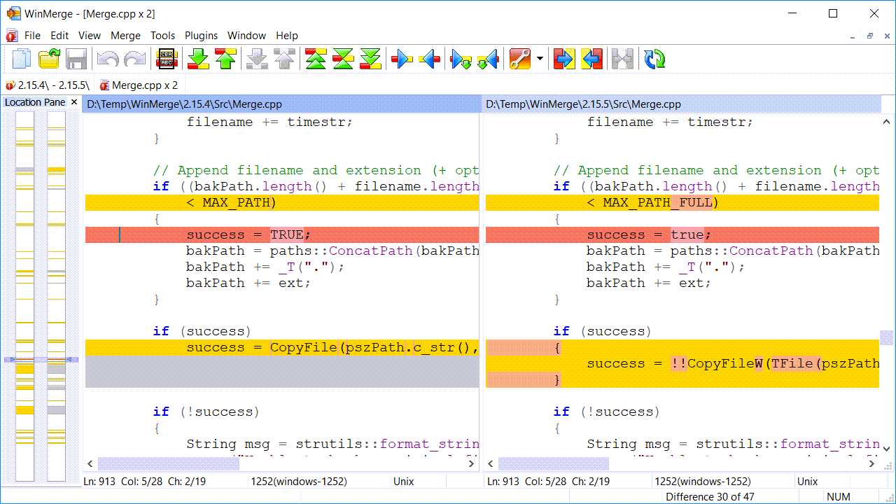Click vertical scrollbar thumb in right pane
The height and width of the screenshot is (504, 896).
click(x=887, y=337)
